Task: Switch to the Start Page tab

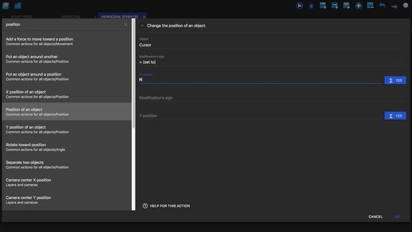Action: [21, 17]
